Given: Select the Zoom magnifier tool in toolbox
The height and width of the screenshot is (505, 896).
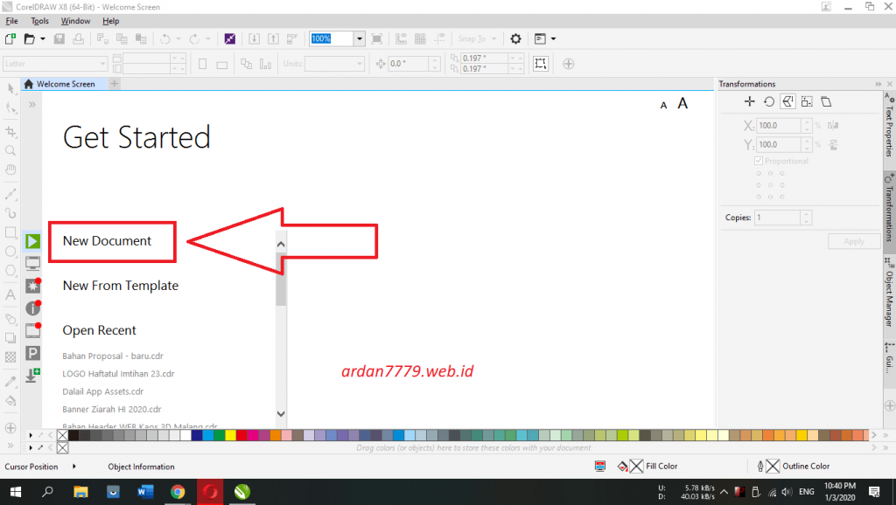Looking at the screenshot, I should coord(10,150).
